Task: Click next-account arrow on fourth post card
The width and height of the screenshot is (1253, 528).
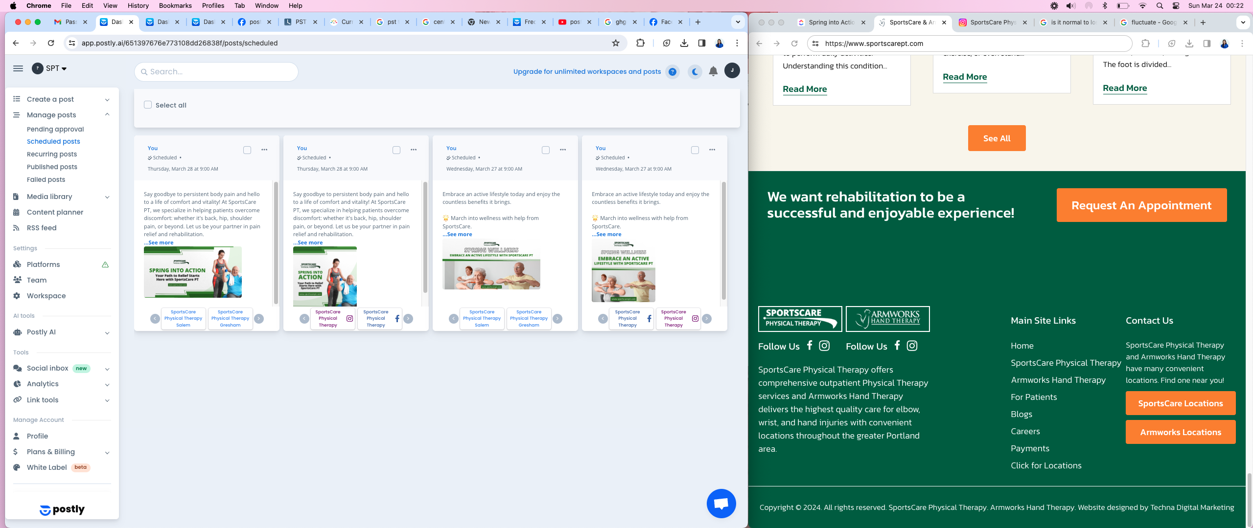Action: (707, 319)
